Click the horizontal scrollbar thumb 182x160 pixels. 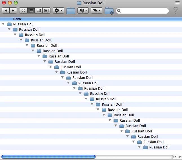[48, 157]
